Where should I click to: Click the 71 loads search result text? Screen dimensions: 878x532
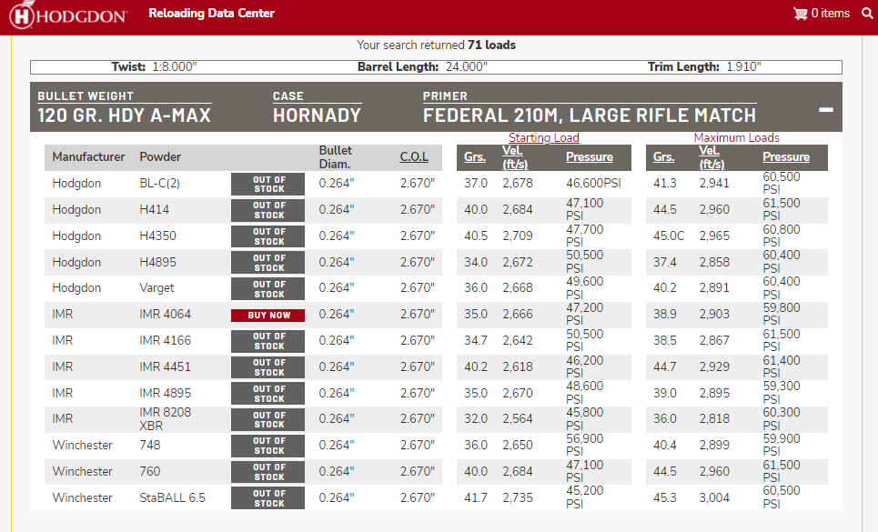(491, 45)
